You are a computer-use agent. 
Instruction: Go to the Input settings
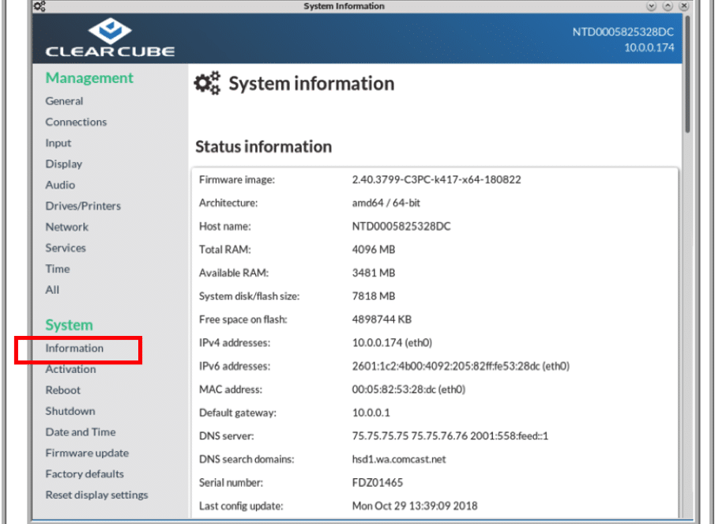pyautogui.click(x=58, y=143)
